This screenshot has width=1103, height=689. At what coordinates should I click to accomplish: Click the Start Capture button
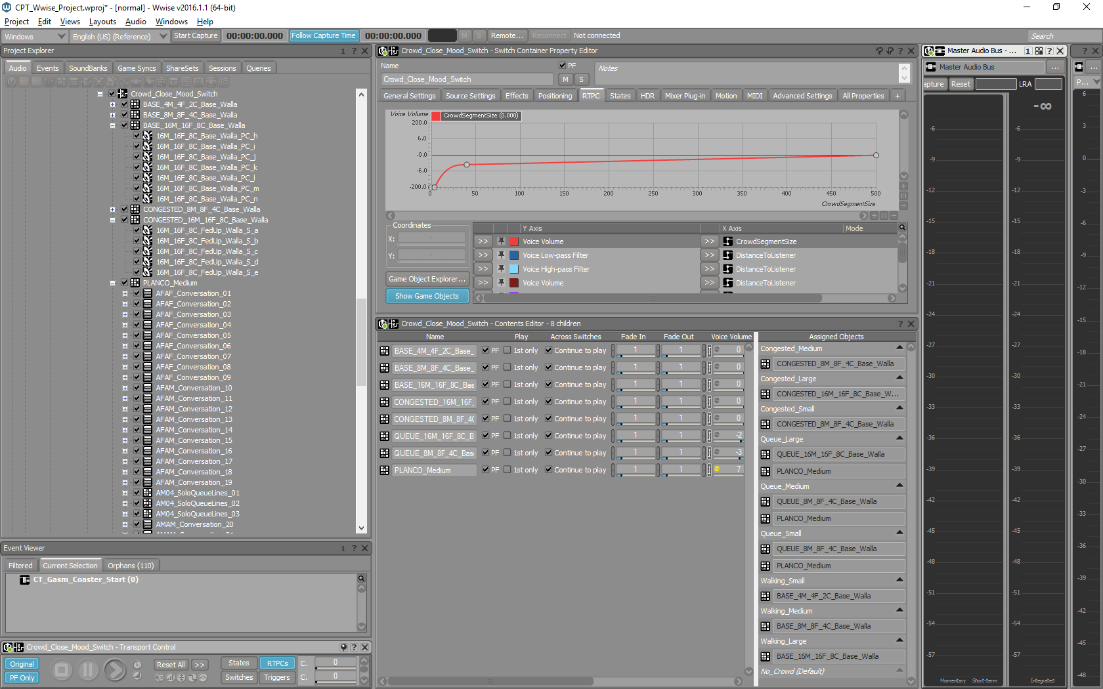(x=196, y=36)
